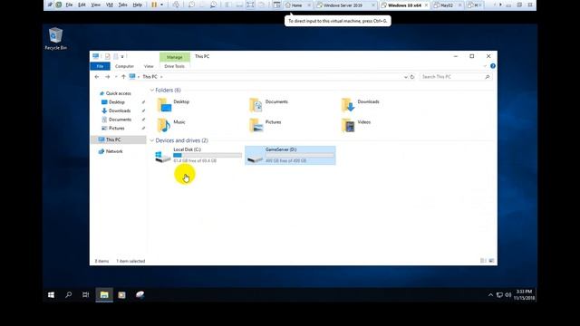Select the Documents folder icon
Image resolution: width=580 pixels, height=326 pixels.
point(256,105)
